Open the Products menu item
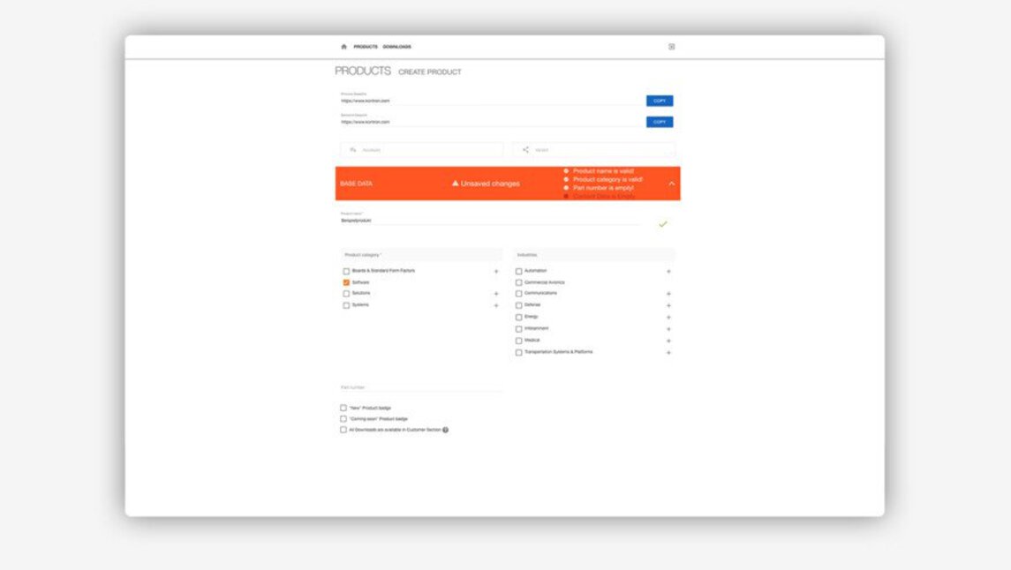This screenshot has height=570, width=1011. pos(366,47)
